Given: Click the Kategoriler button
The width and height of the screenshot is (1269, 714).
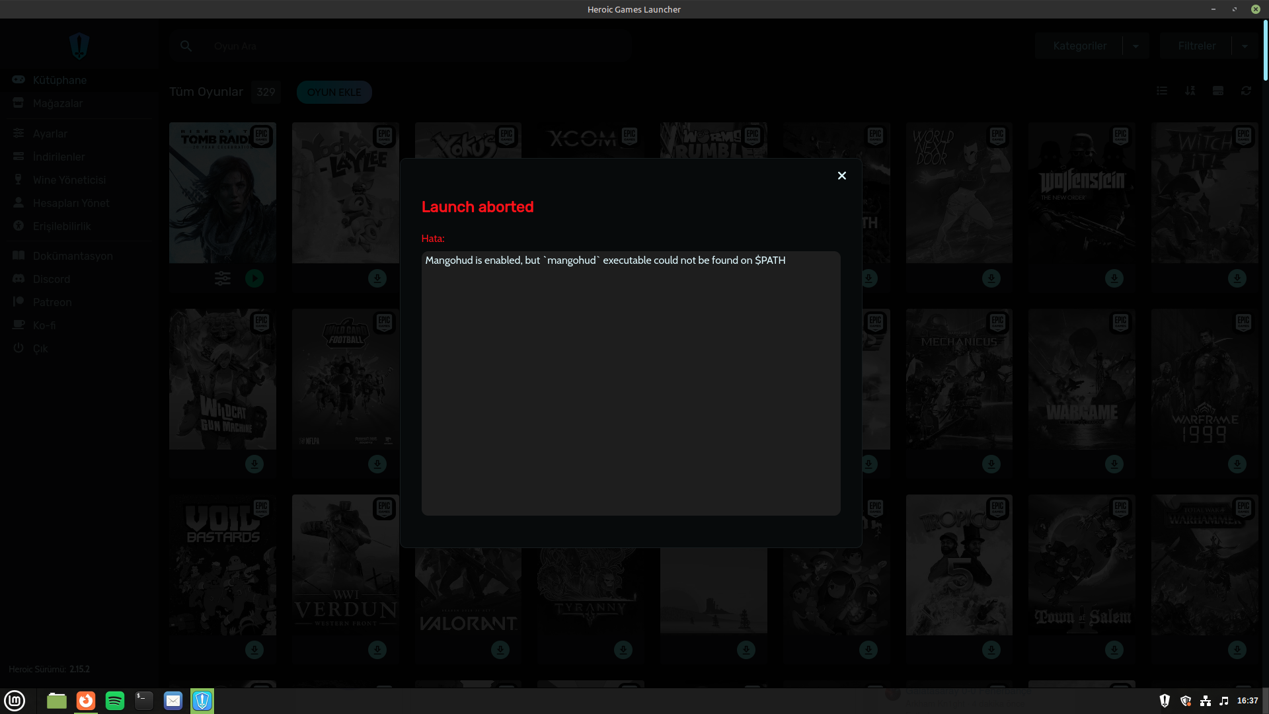Looking at the screenshot, I should pyautogui.click(x=1079, y=46).
